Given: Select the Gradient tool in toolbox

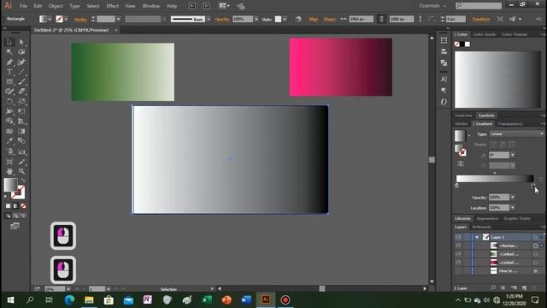Looking at the screenshot, I should pyautogui.click(x=21, y=131).
